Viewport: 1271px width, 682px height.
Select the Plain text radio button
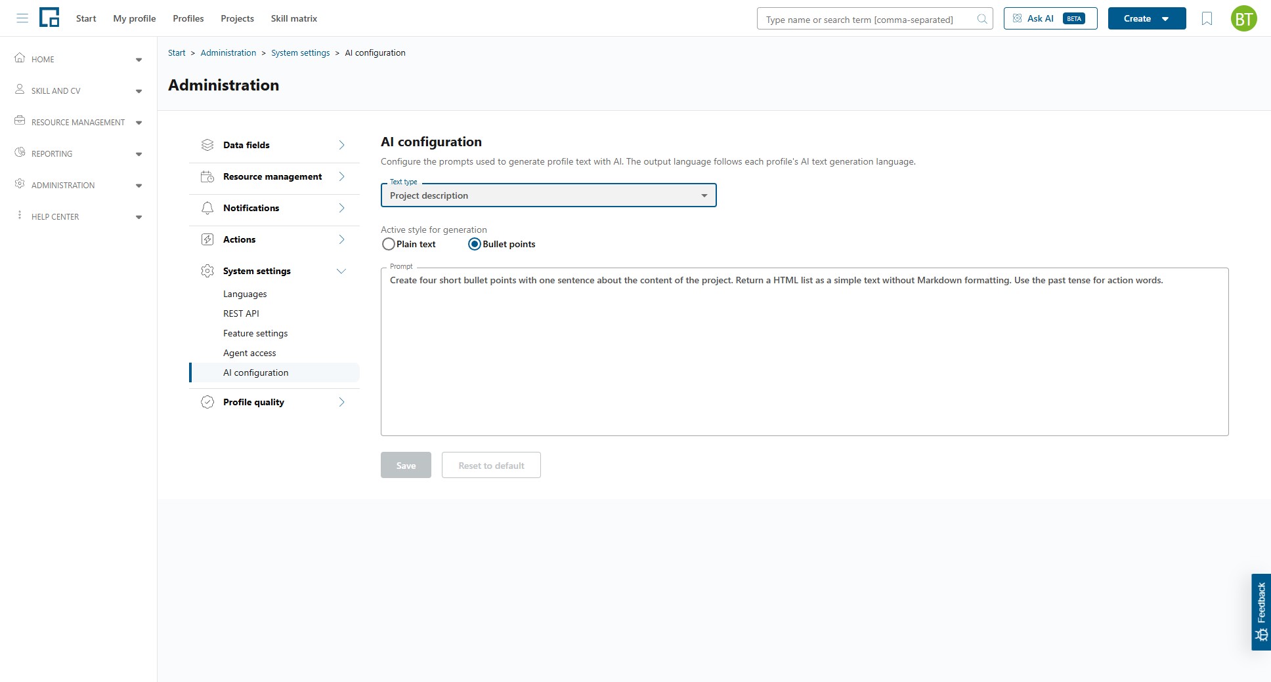pyautogui.click(x=389, y=244)
